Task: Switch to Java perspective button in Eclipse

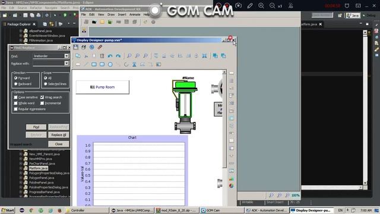Action: [x=353, y=15]
